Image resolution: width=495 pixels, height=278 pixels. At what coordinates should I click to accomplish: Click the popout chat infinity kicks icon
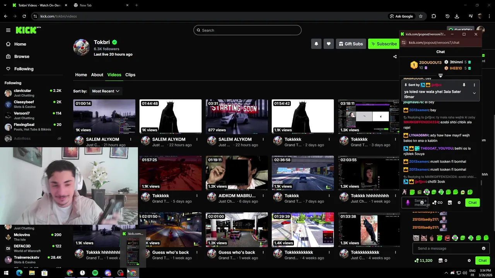click(437, 202)
